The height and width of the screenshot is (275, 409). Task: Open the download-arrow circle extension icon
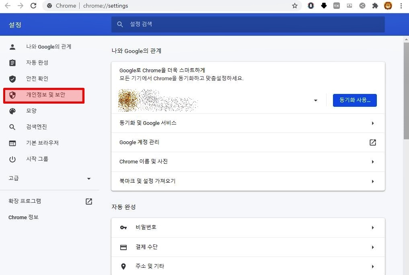pos(310,6)
